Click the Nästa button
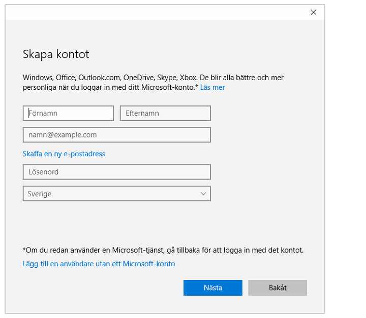This screenshot has height=318, width=366. 213,288
